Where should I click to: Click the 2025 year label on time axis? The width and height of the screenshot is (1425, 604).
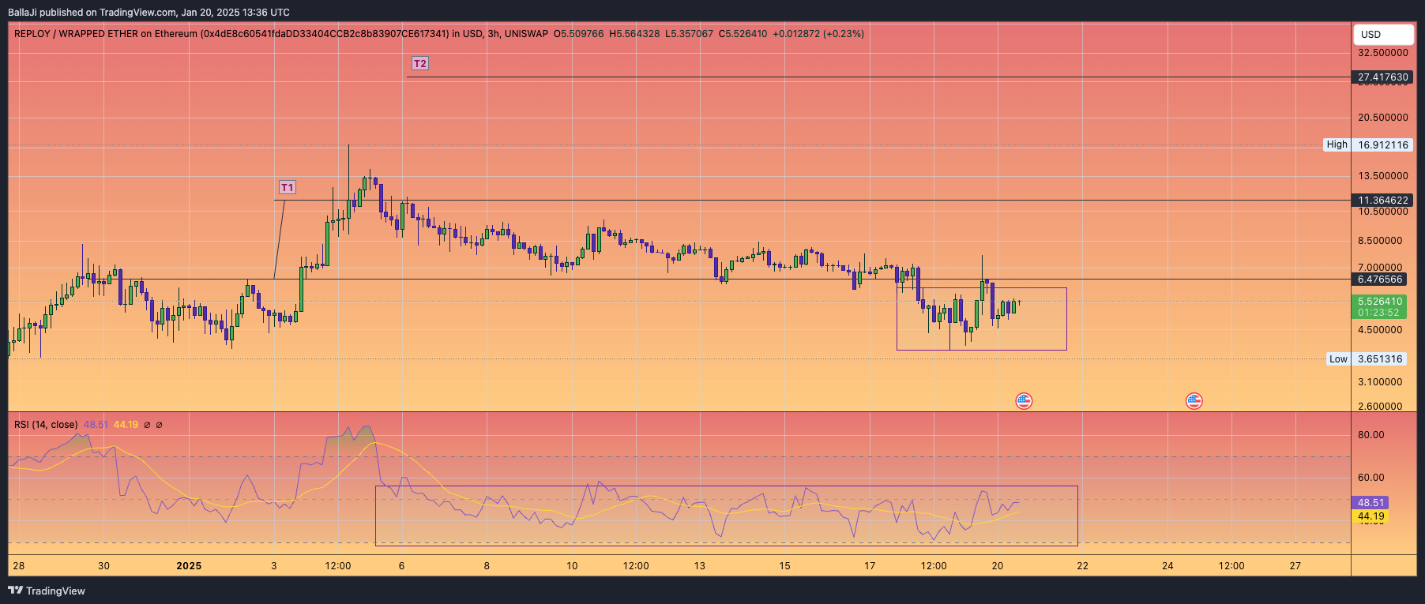pos(189,566)
